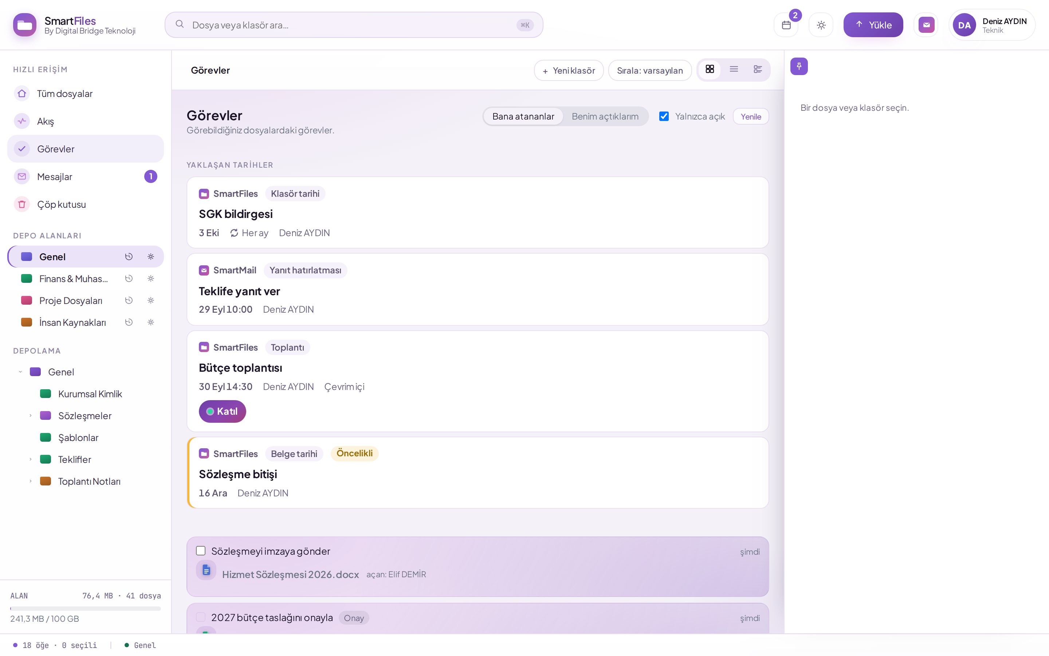Screen dimensions: 1049x656
Task: Open settings gear for İnsan Kaynakları depot
Action: tap(150, 323)
